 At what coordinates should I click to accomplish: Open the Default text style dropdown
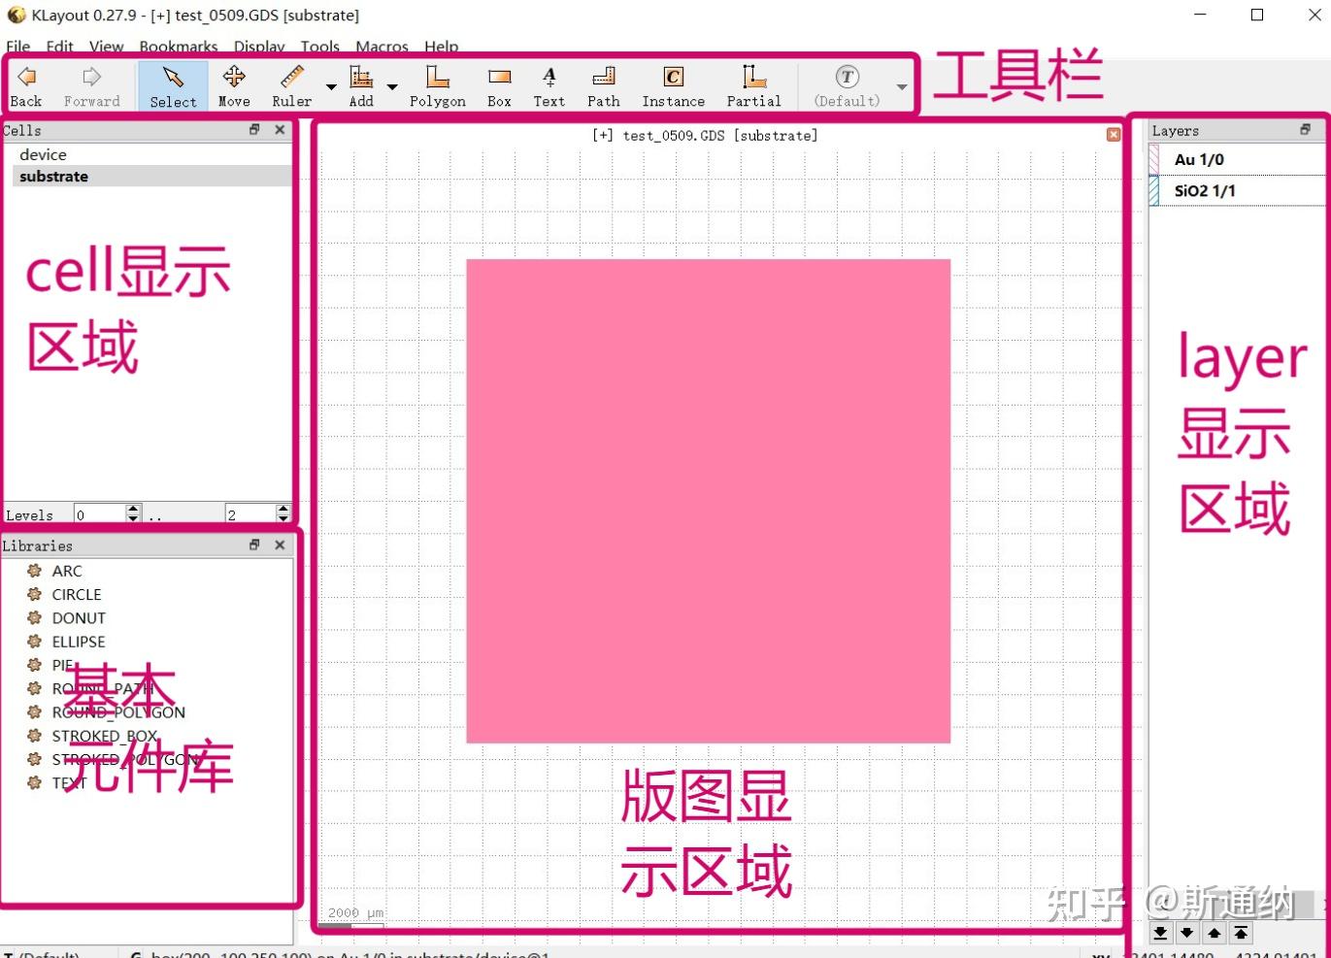tap(901, 87)
